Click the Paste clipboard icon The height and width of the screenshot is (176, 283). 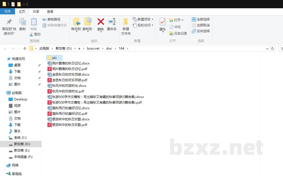click(34, 22)
